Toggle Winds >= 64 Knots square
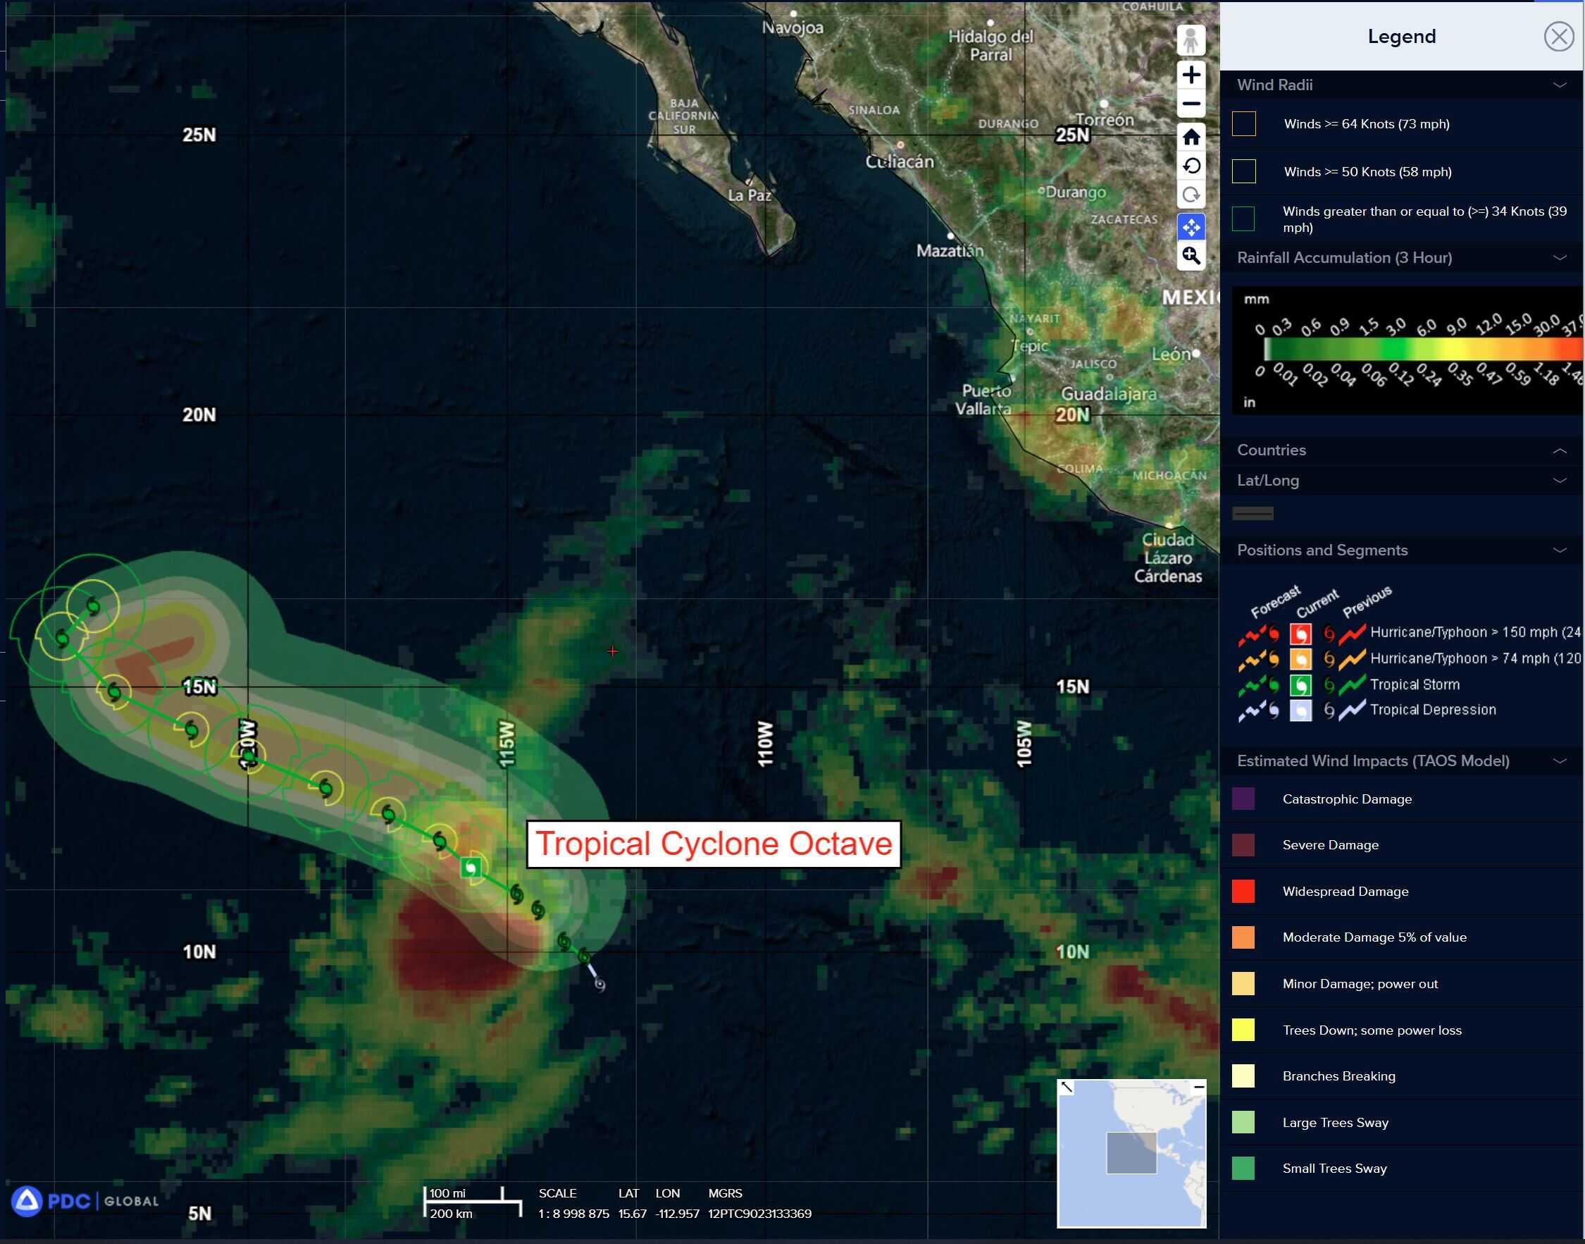This screenshot has height=1244, width=1585. pyautogui.click(x=1243, y=124)
